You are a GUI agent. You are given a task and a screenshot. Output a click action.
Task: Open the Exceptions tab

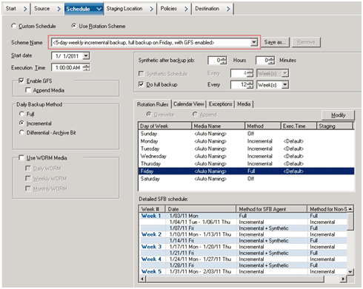(x=220, y=104)
